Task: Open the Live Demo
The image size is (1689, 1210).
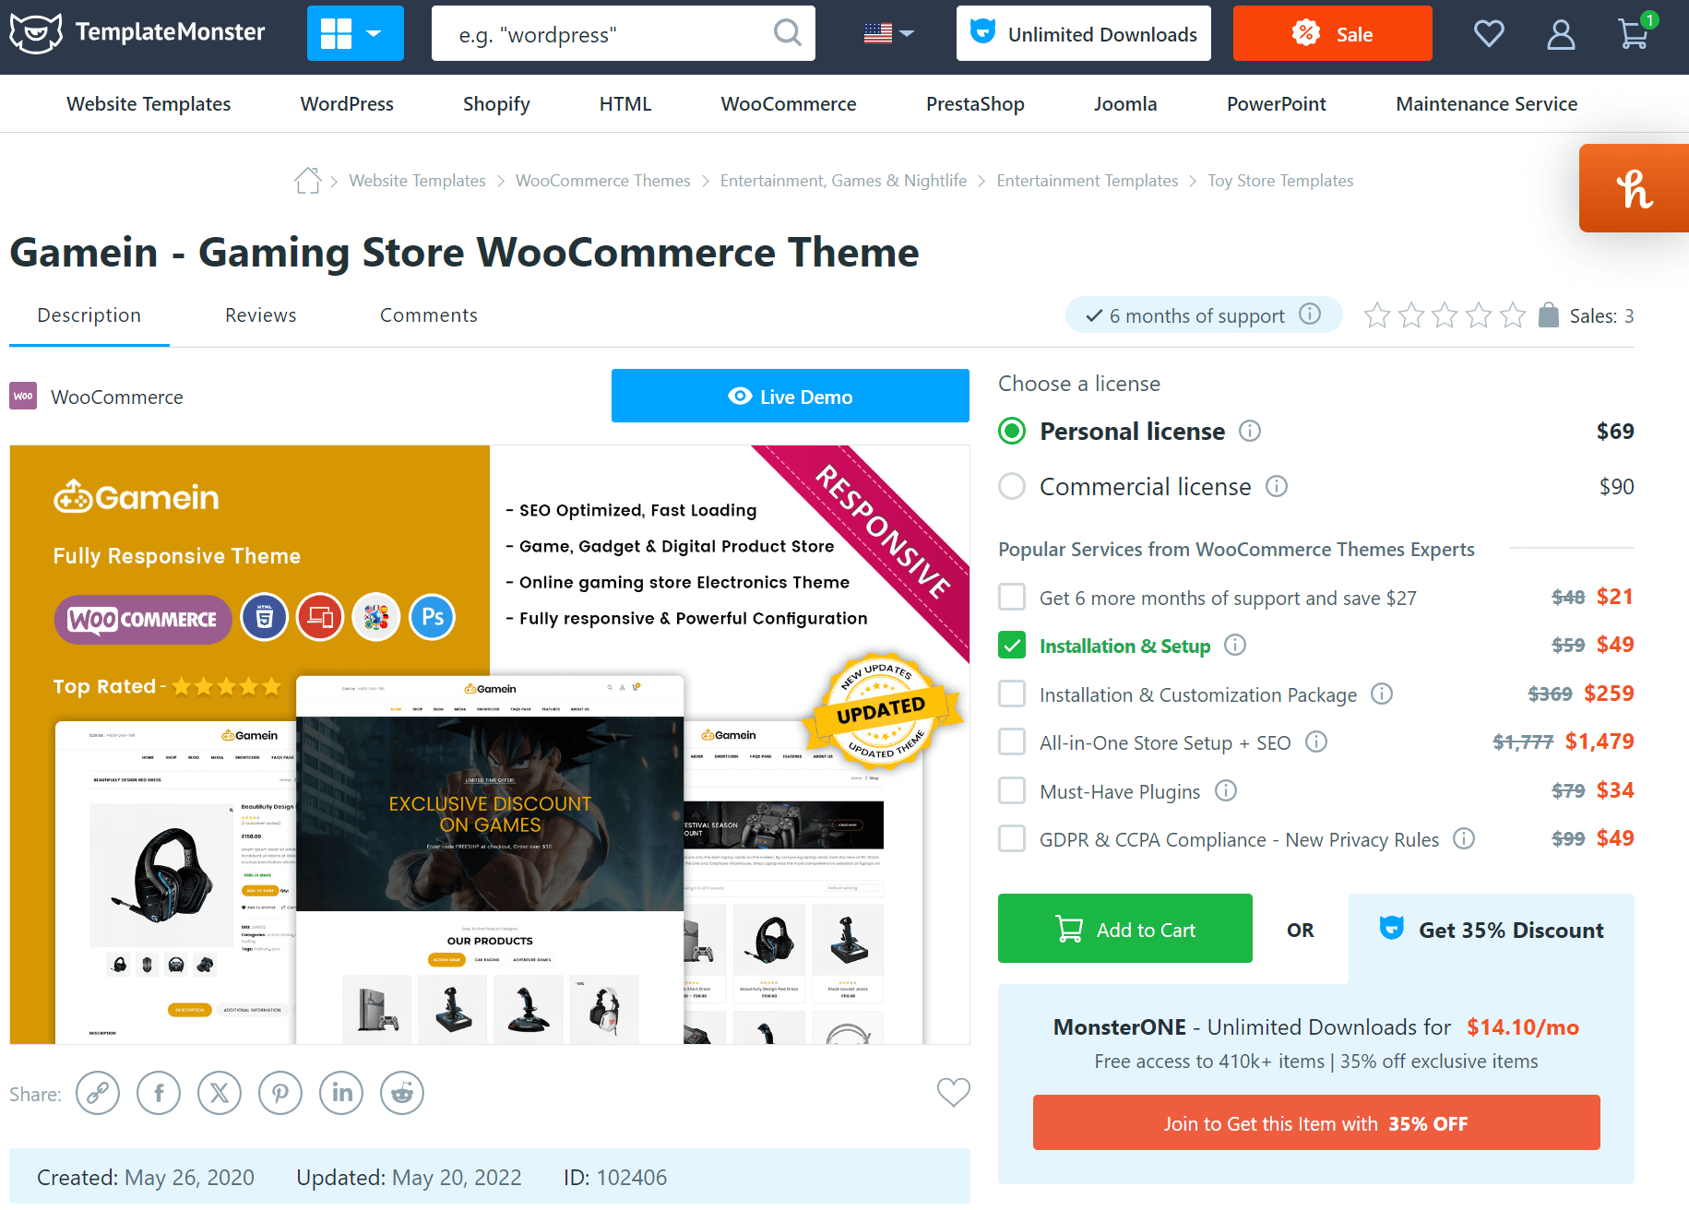Action: [791, 396]
